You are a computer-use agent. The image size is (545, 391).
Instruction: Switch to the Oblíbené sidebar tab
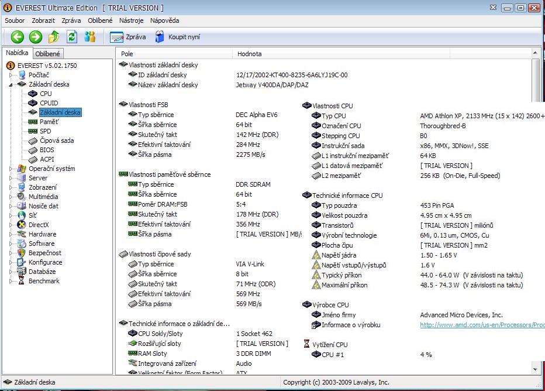pyautogui.click(x=48, y=54)
